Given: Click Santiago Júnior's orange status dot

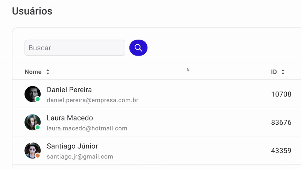Looking at the screenshot, I should 38,155.
